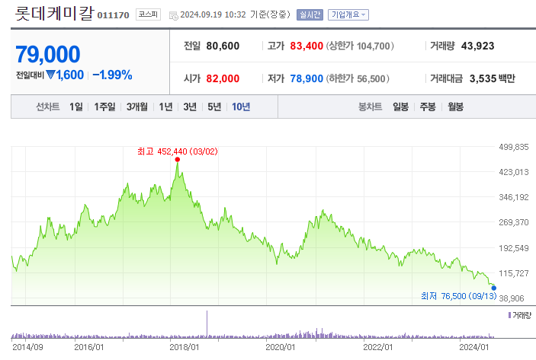Click the 고가 value 83,400
This screenshot has width=536, height=360.
tap(307, 46)
